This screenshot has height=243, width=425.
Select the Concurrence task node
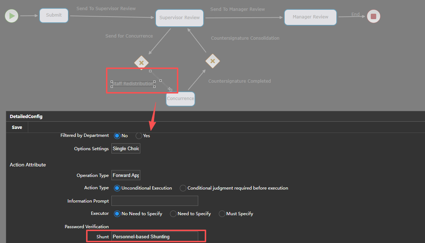click(x=180, y=99)
